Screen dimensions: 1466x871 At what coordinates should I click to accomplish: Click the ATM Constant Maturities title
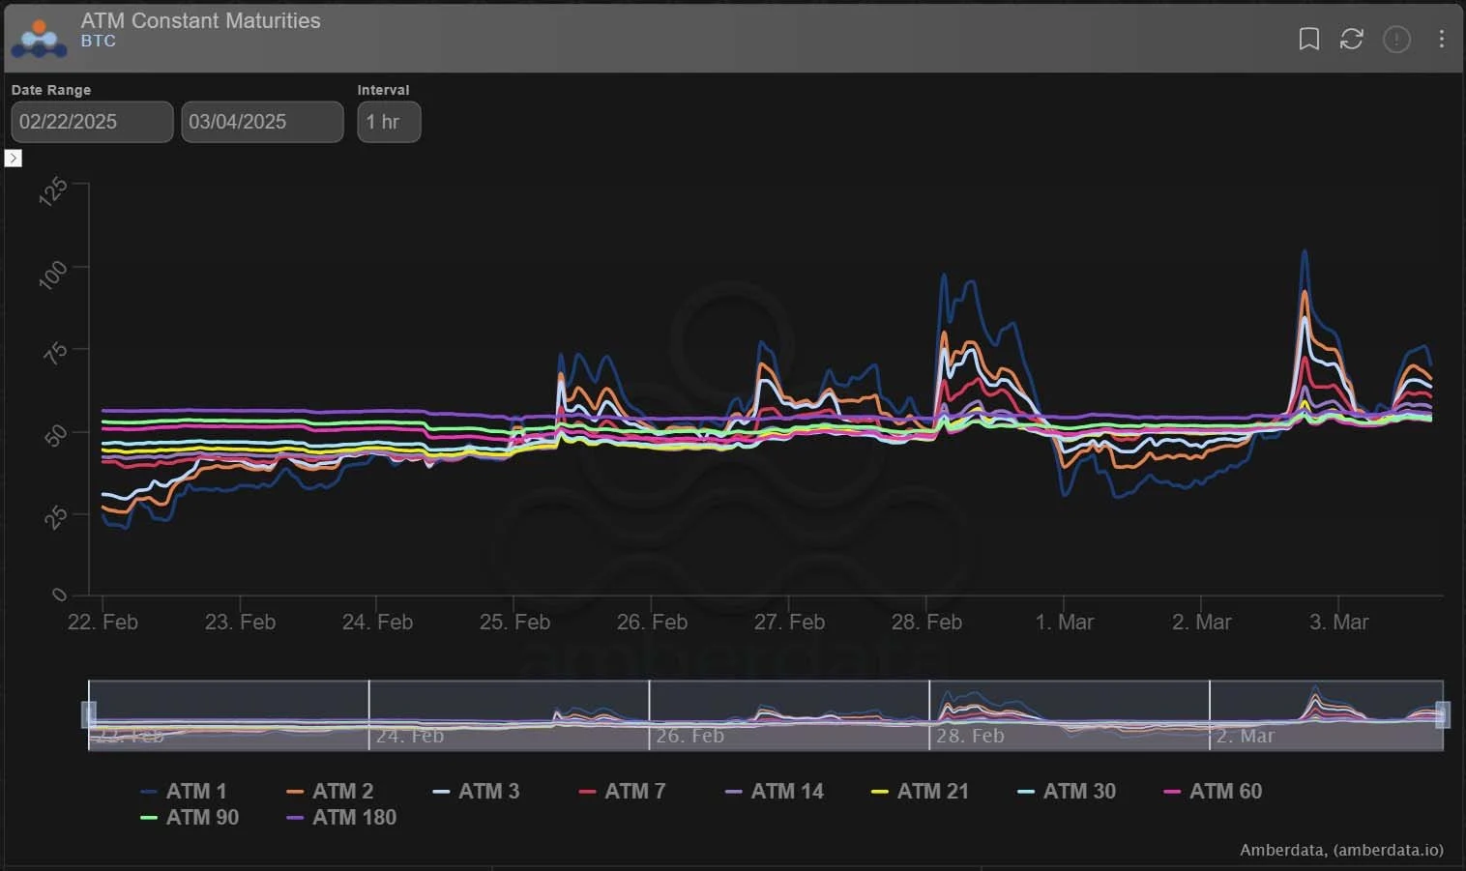pos(200,20)
